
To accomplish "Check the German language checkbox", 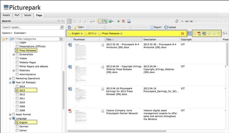I will (x=17, y=126).
